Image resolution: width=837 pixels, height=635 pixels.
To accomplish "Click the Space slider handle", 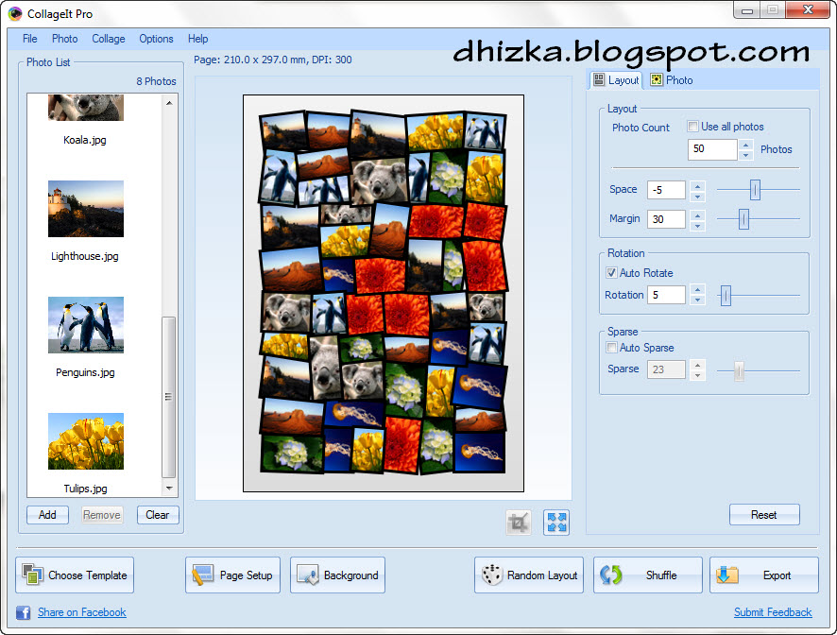I will 755,190.
